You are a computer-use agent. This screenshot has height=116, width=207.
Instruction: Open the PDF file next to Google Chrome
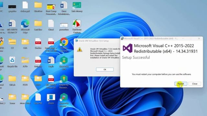(x=51, y=45)
